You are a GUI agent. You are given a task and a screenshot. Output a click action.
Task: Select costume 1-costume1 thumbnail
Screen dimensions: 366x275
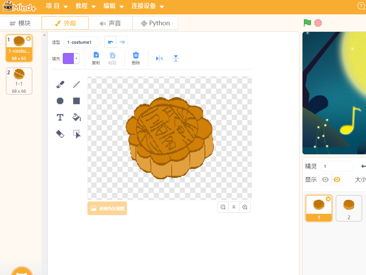19,49
